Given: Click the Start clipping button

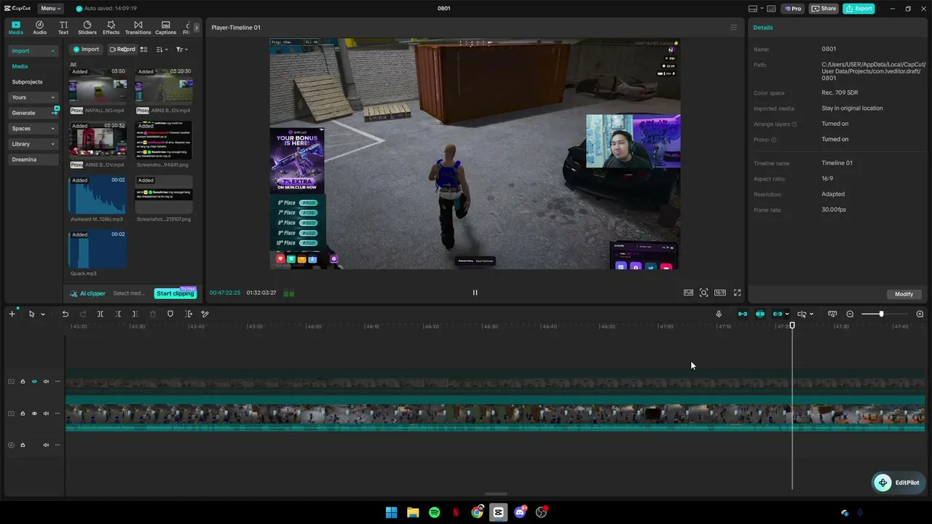Looking at the screenshot, I should pyautogui.click(x=175, y=293).
